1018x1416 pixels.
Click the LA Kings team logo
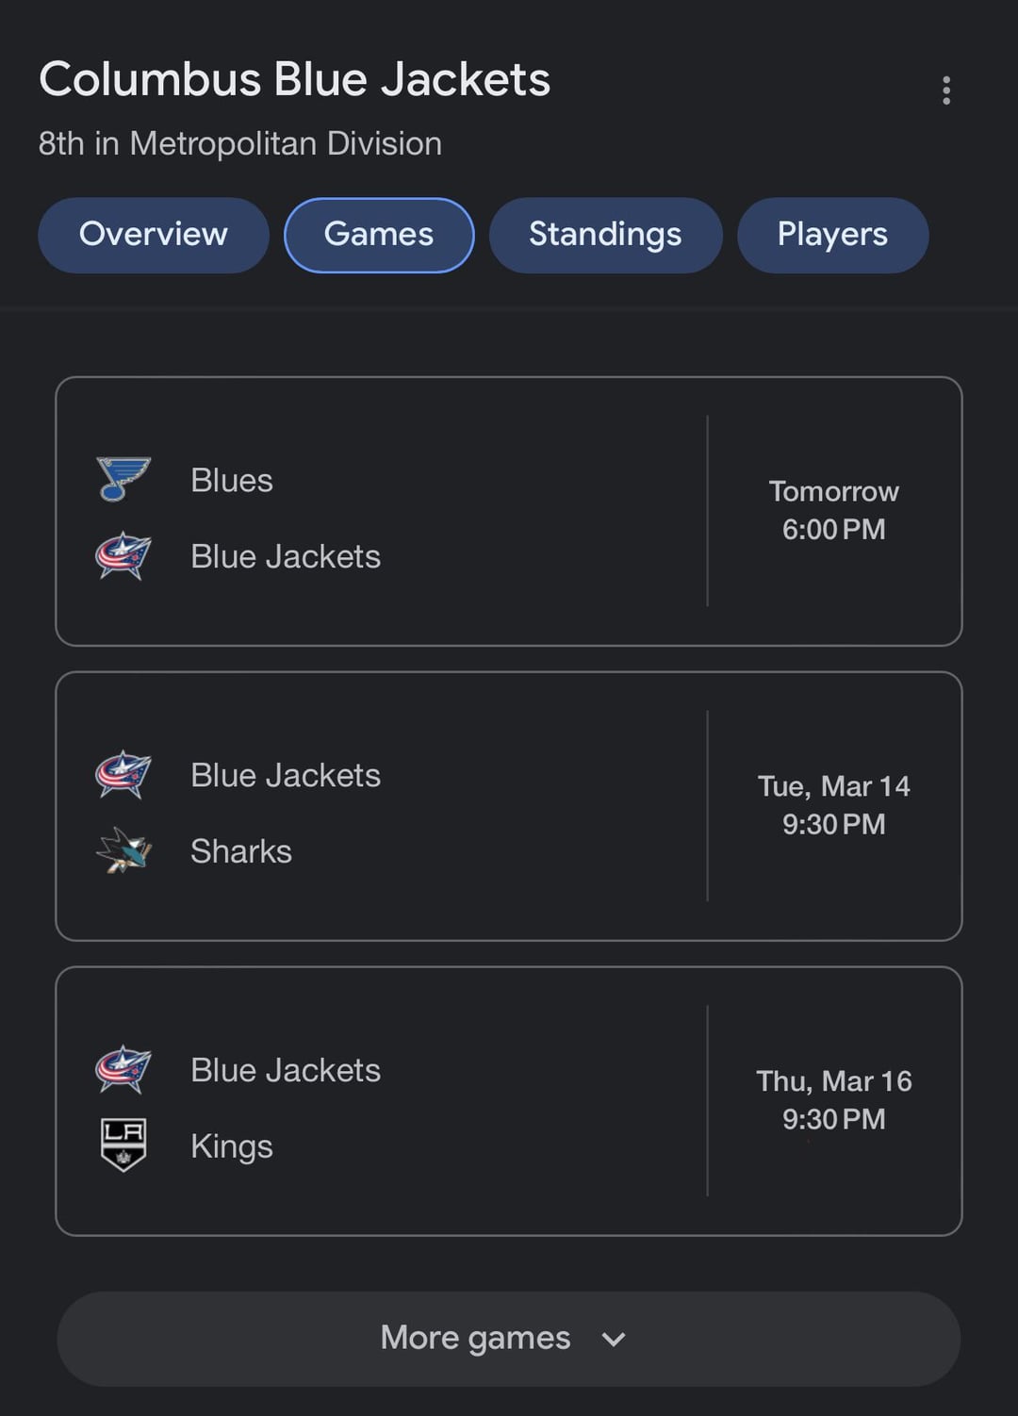(x=123, y=1145)
